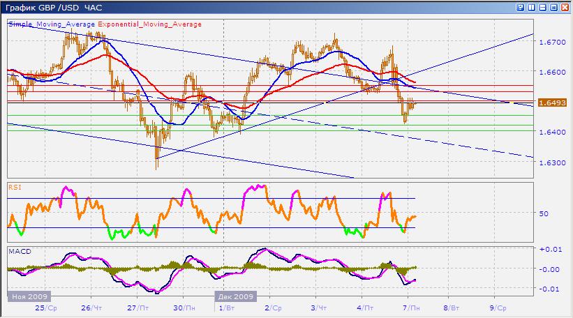
Task: Click the RSI 50 level axis label
Action: pyautogui.click(x=543, y=213)
